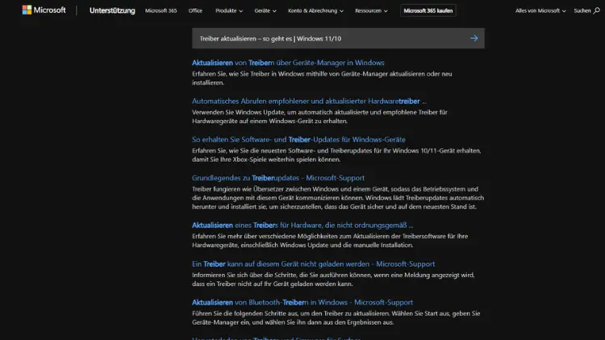Click Microsoft 365 kaufen button
Image resolution: width=605 pixels, height=340 pixels.
tap(428, 10)
